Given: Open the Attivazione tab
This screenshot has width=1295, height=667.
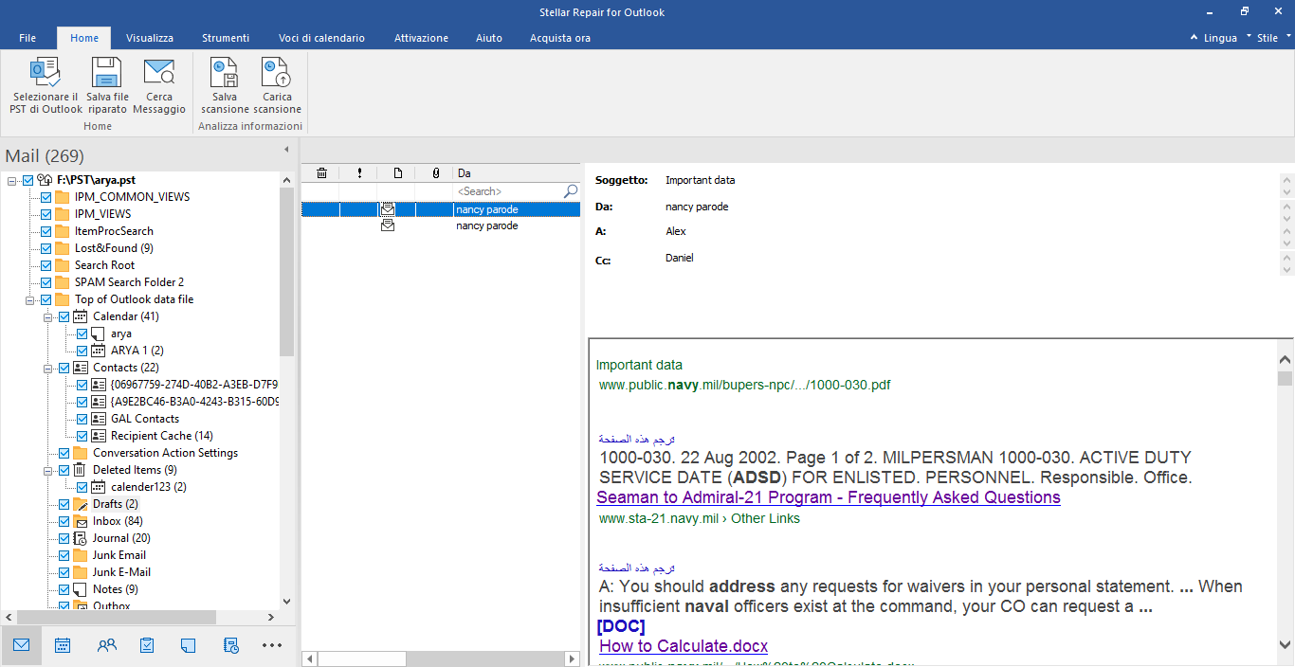Looking at the screenshot, I should (422, 38).
